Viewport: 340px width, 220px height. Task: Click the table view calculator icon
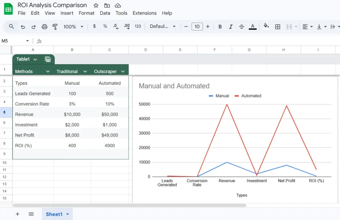[x=48, y=59]
